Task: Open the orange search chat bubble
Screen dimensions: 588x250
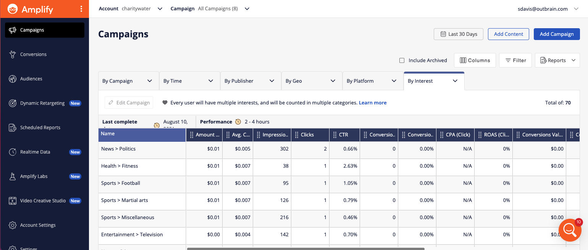Action: (570, 230)
